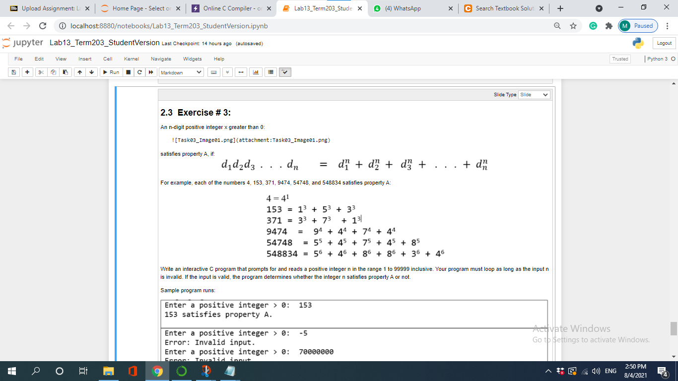The height and width of the screenshot is (381, 678).
Task: Open the command palette keyboard icon
Action: [213, 72]
